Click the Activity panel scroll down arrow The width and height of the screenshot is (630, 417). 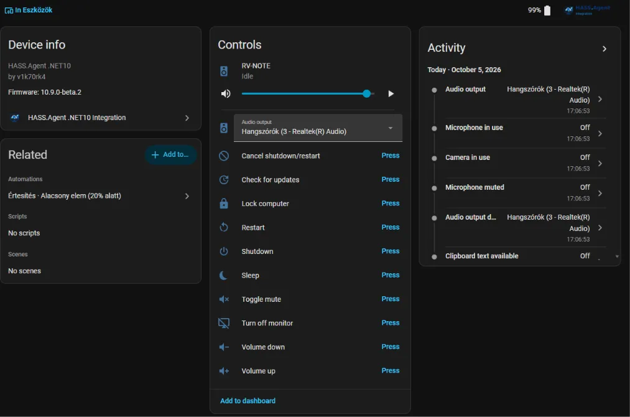(617, 256)
